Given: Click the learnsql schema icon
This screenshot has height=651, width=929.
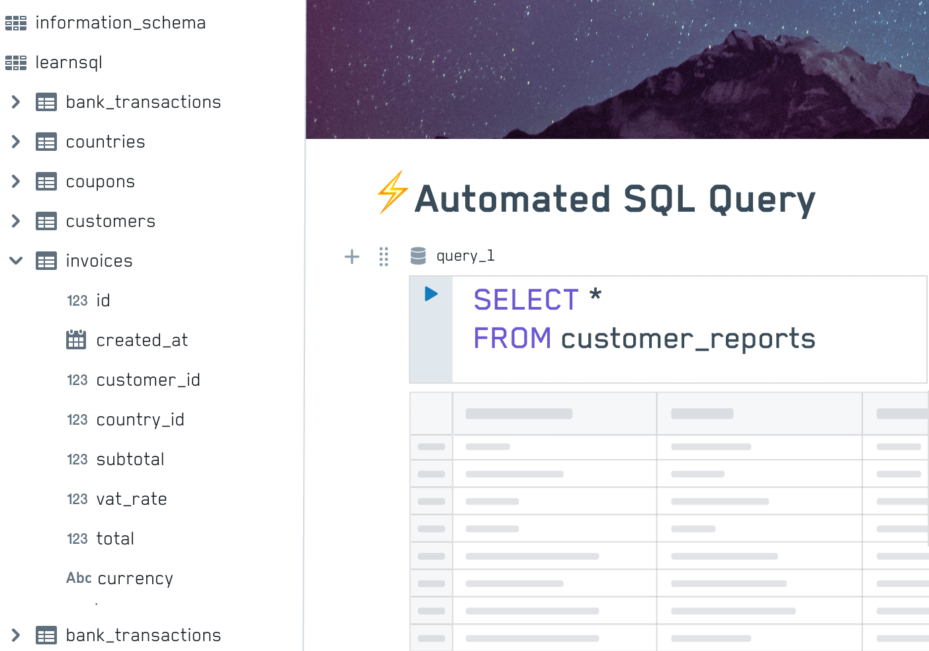Looking at the screenshot, I should pyautogui.click(x=15, y=62).
